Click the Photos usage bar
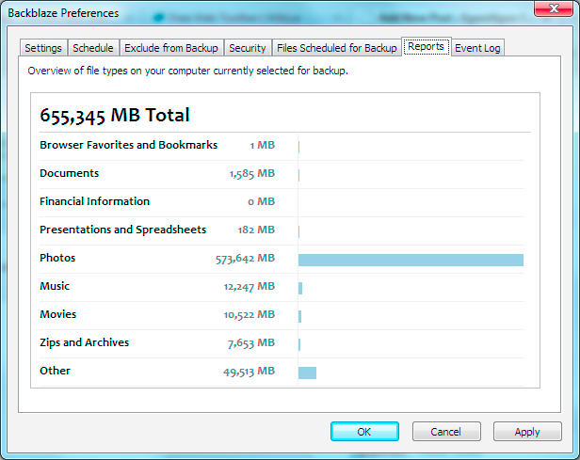Screen dimensions: 580x460 pos(411,260)
